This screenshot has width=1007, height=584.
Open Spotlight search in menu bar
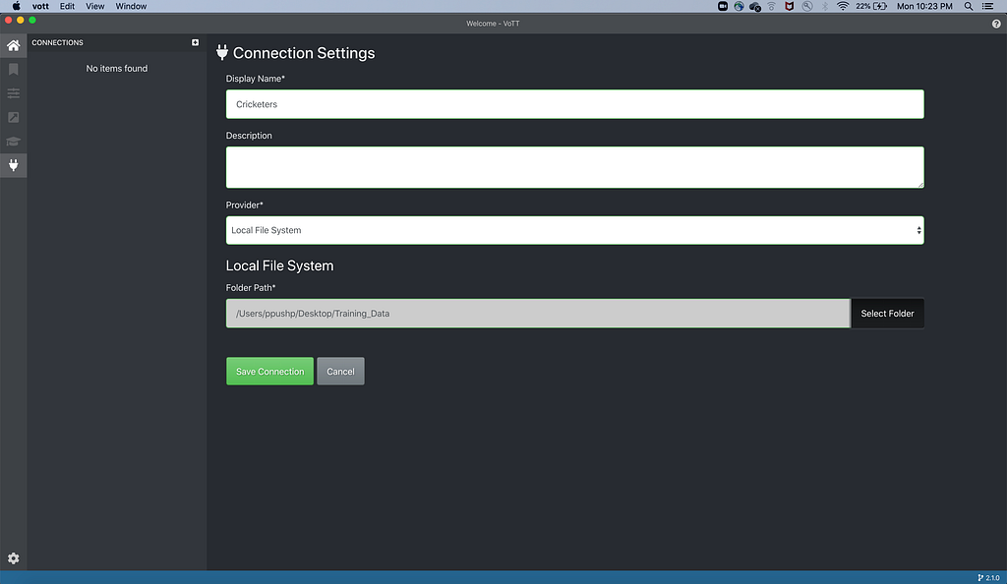point(969,7)
